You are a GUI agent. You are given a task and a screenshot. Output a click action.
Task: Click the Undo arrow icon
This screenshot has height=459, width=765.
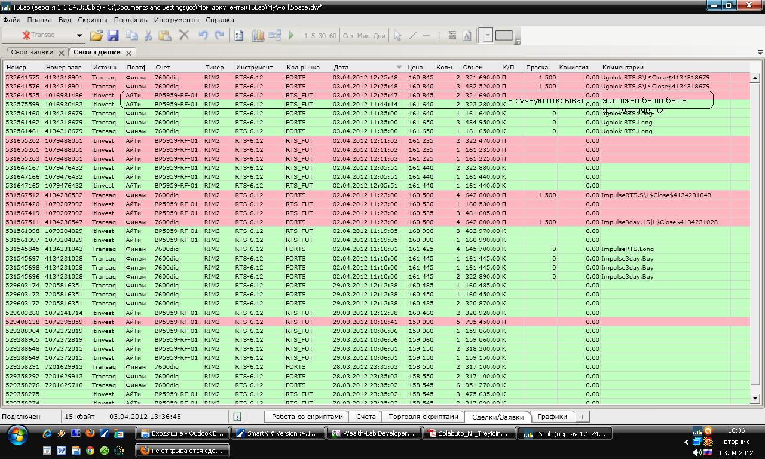click(203, 36)
